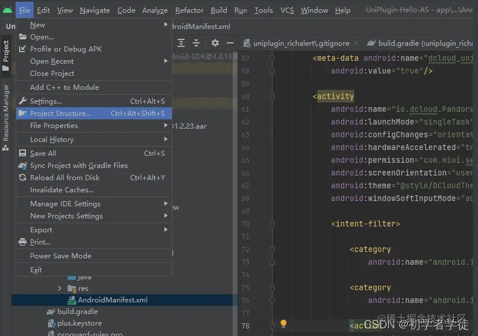Click the Reload from Disk icon
The image size is (478, 336).
coord(23,177)
